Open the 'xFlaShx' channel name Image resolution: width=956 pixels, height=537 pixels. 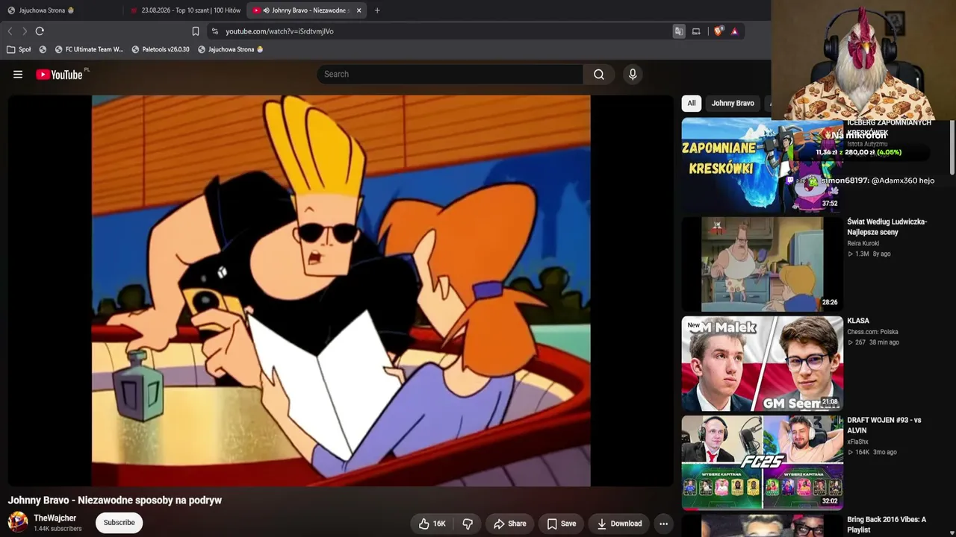(857, 442)
